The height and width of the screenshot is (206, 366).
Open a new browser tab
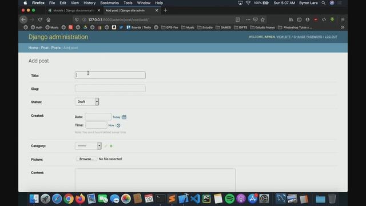(x=165, y=10)
